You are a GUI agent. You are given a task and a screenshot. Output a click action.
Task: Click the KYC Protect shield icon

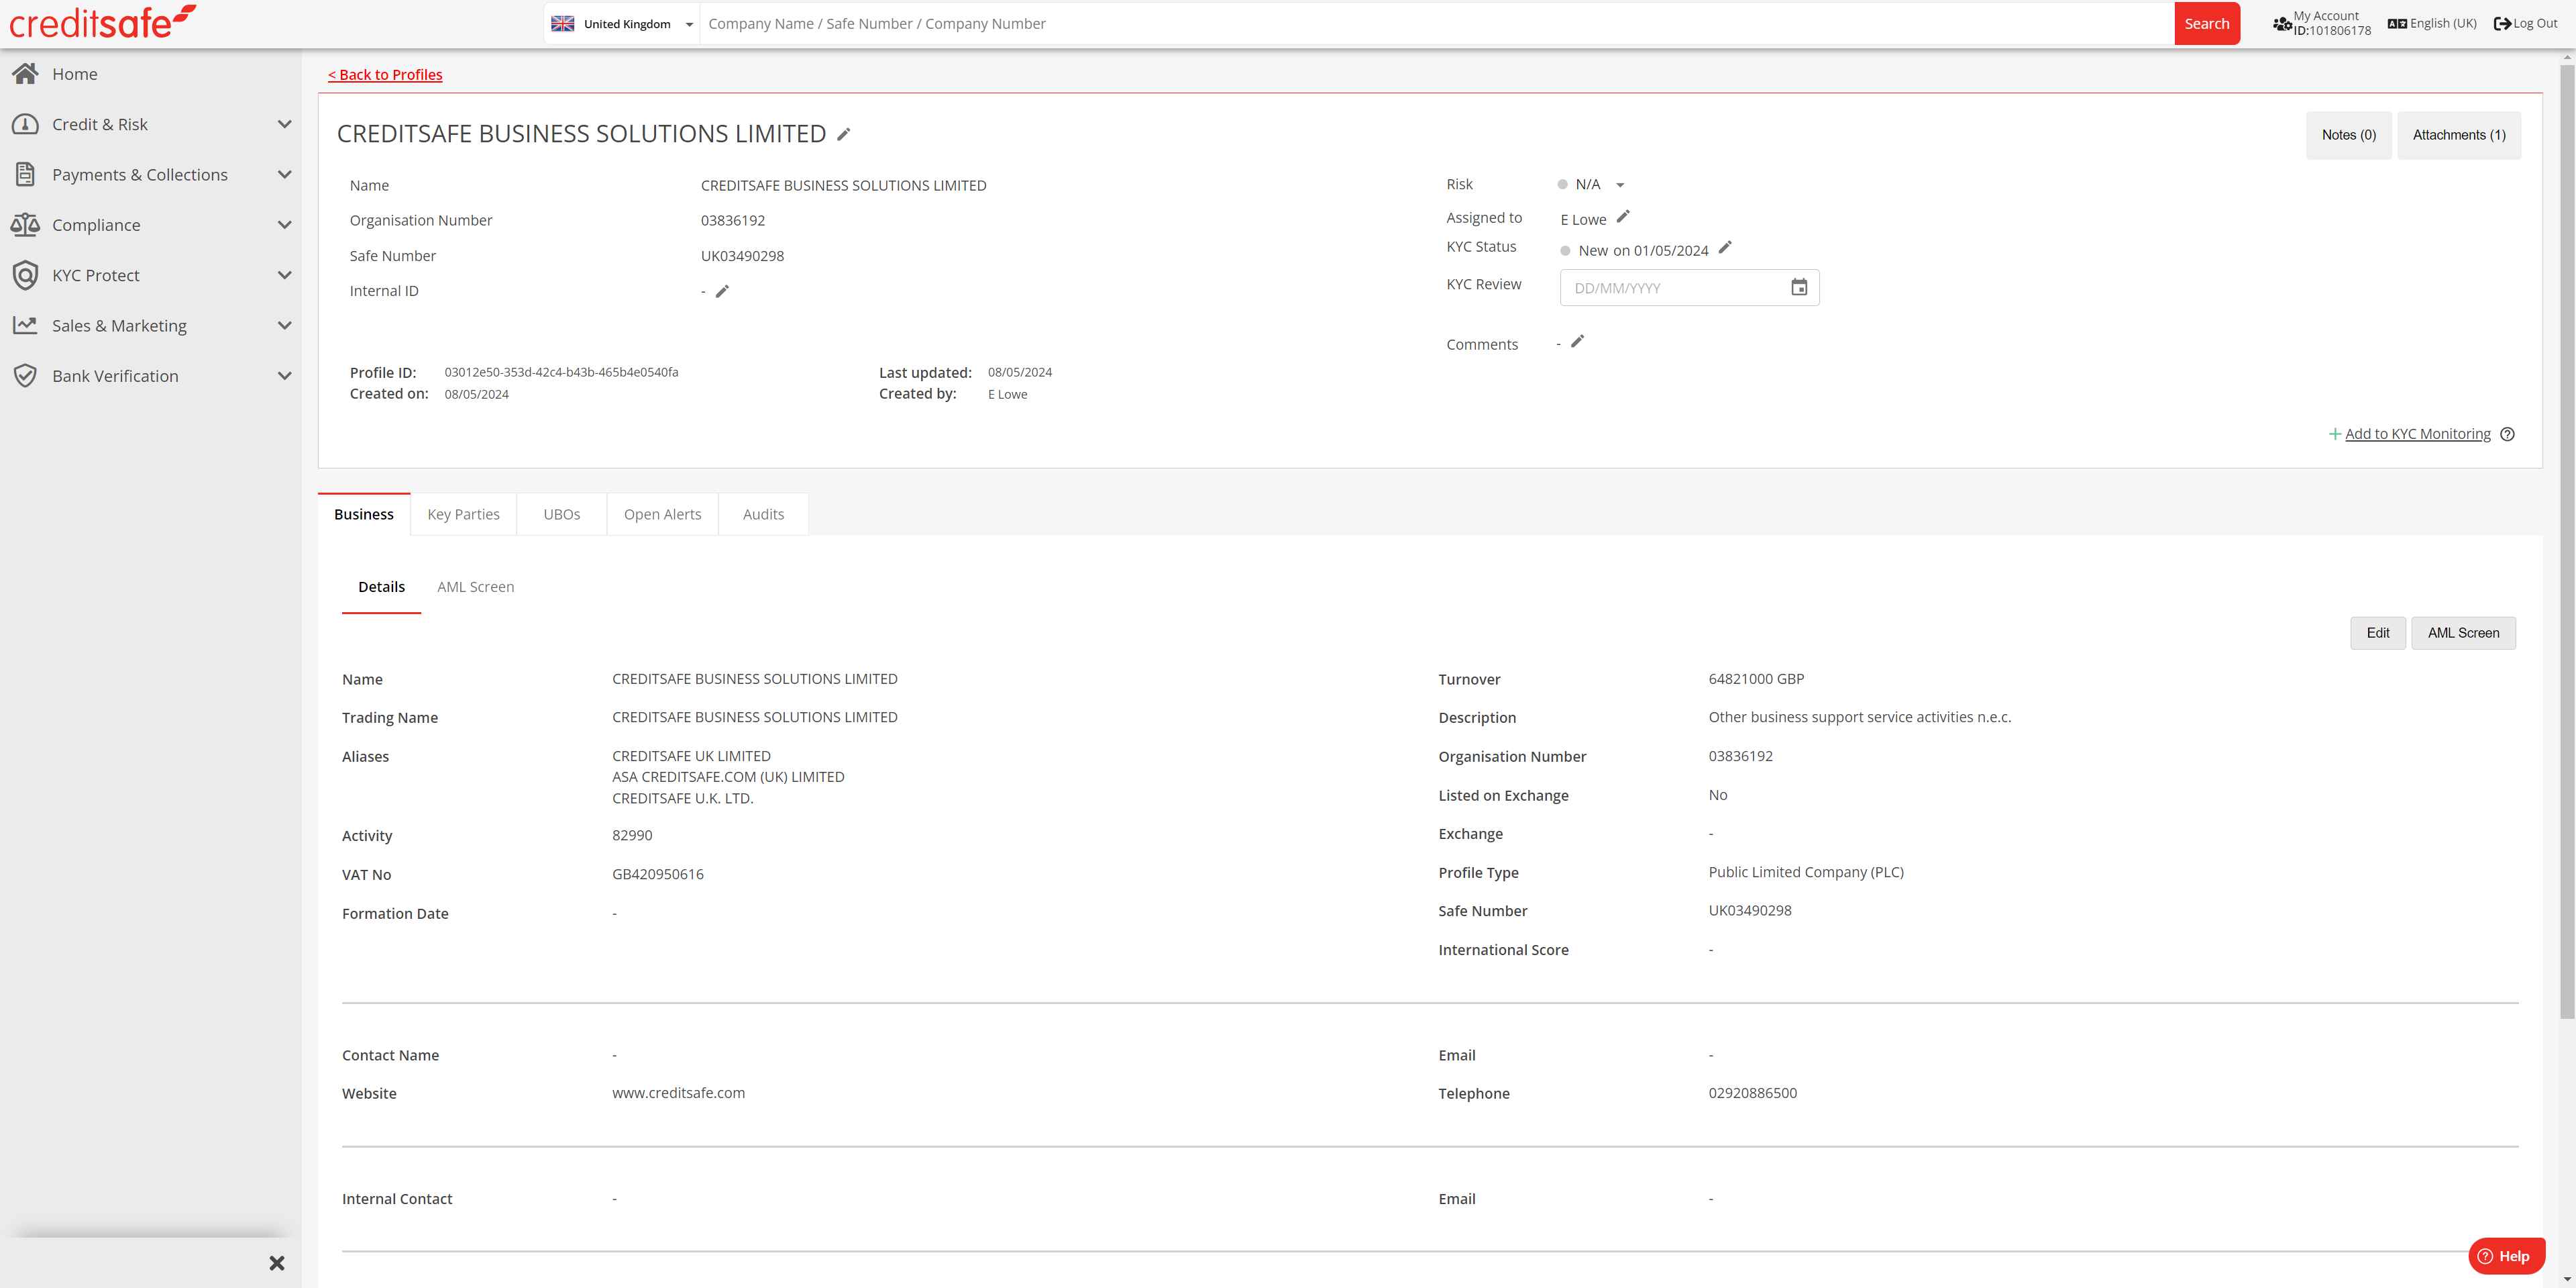point(25,275)
